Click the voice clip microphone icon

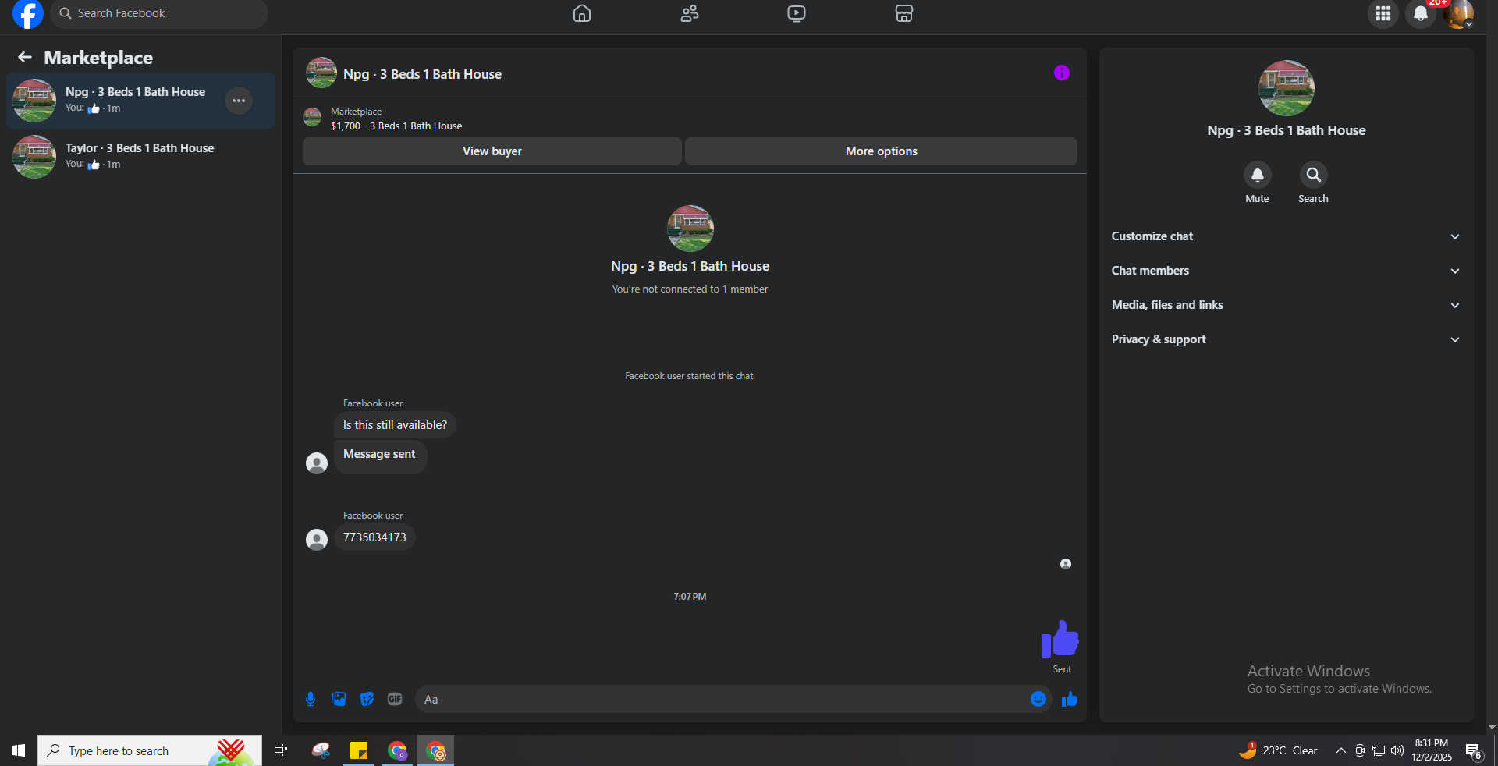point(311,699)
